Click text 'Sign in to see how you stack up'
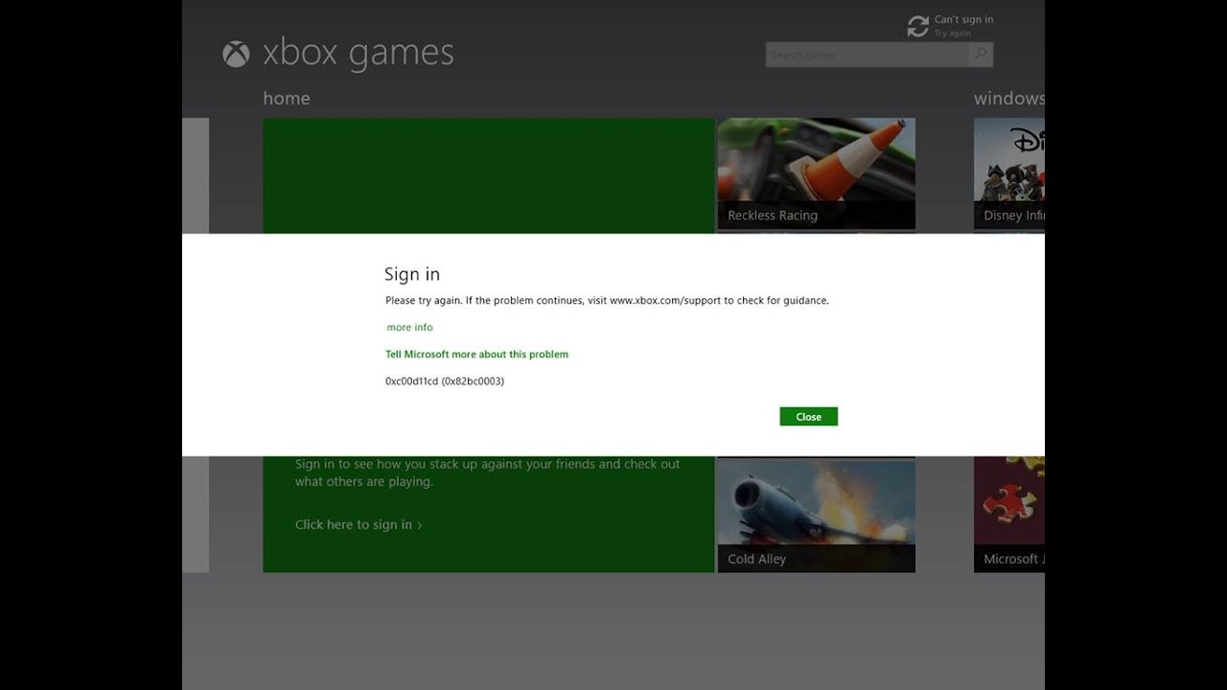 pos(487,472)
